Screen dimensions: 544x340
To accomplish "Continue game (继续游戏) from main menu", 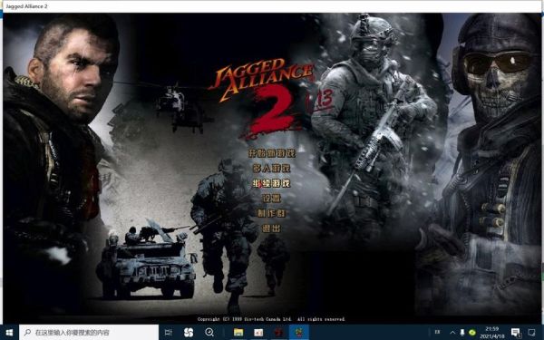I will [x=272, y=183].
